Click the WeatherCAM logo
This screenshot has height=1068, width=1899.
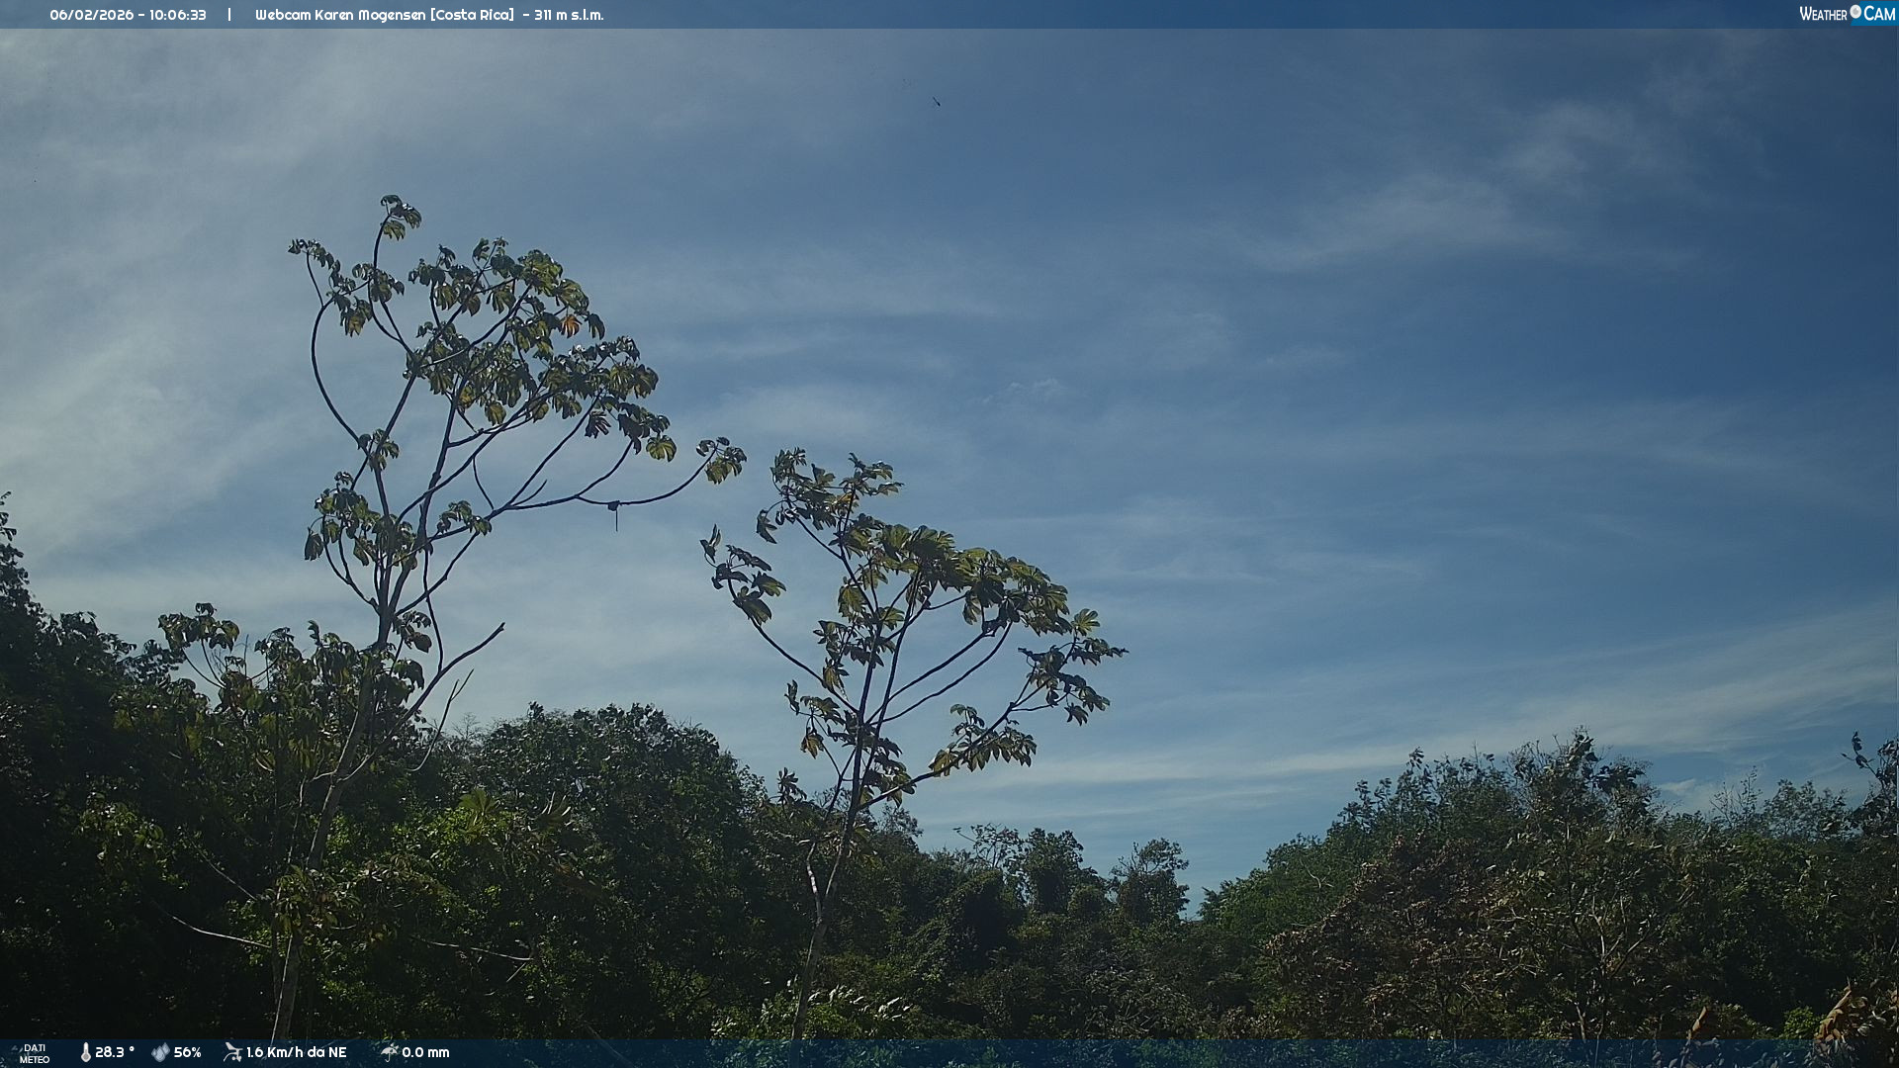pyautogui.click(x=1846, y=14)
